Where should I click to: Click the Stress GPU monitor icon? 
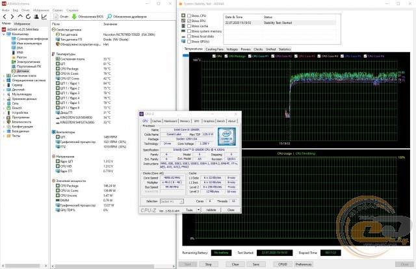click(x=183, y=42)
